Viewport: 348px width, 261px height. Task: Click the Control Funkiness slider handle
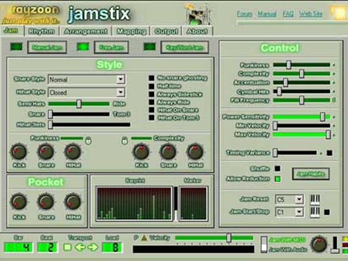pyautogui.click(x=288, y=65)
